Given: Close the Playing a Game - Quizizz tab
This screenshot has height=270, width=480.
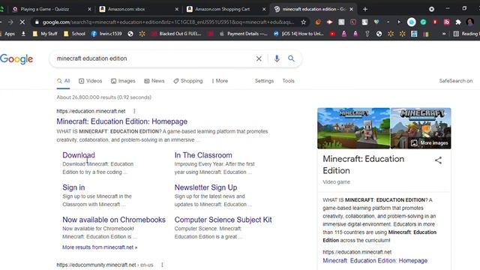Looking at the screenshot, I should pos(89,9).
